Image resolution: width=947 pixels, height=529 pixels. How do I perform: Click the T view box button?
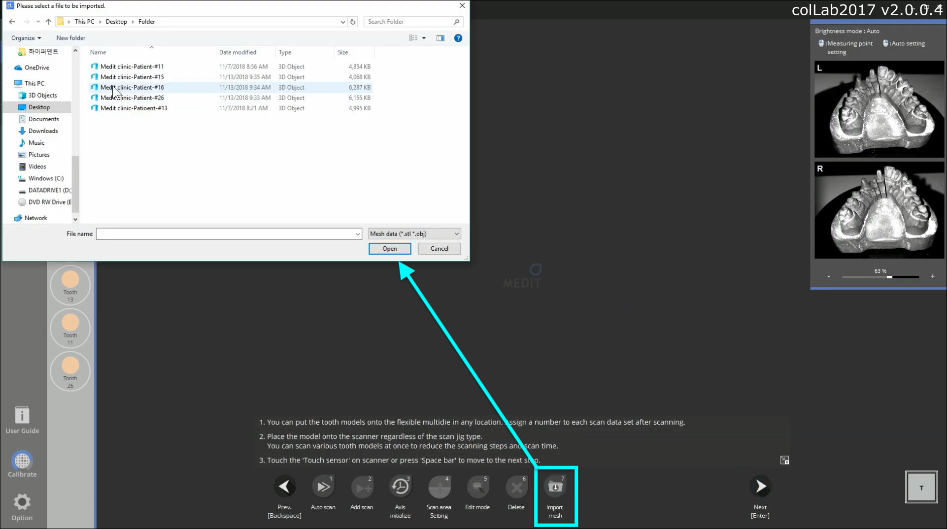[x=921, y=488]
